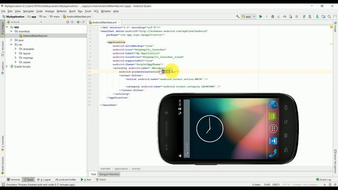Open the Tools menu
The width and height of the screenshot is (338, 190).
click(88, 11)
